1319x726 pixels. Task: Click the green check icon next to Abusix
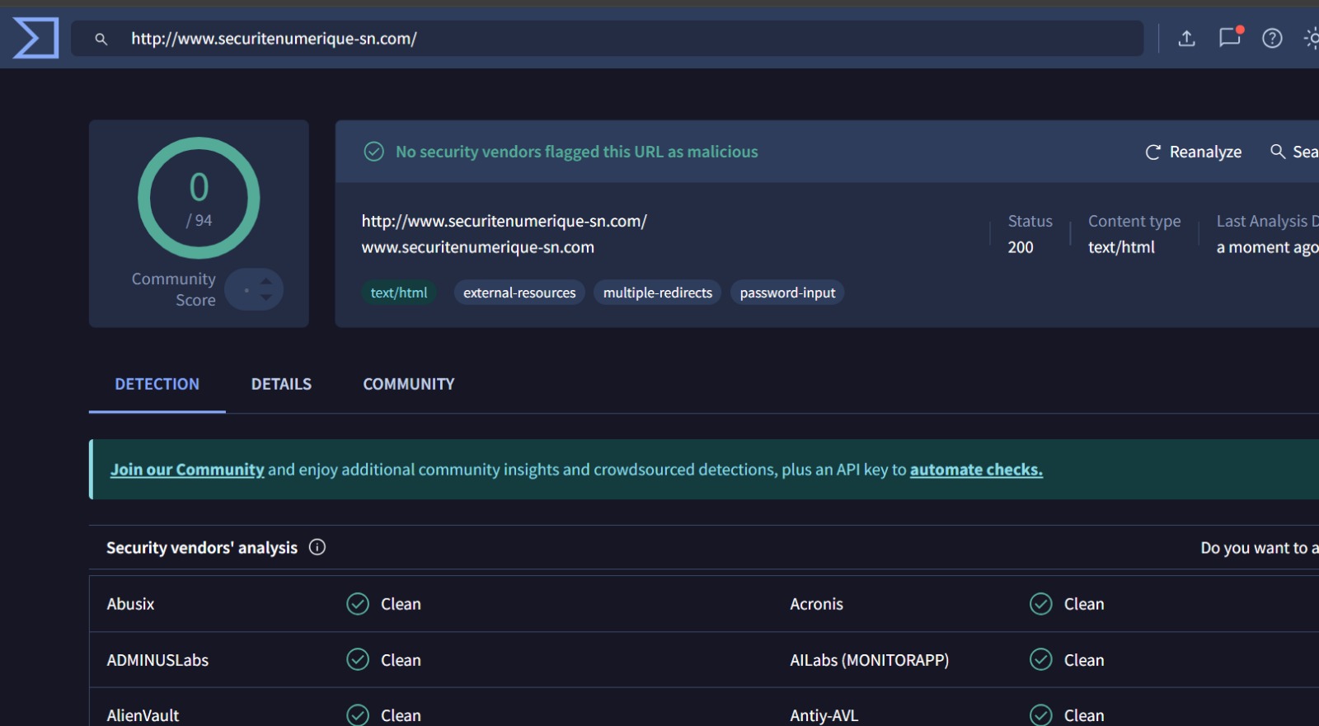[x=358, y=604]
